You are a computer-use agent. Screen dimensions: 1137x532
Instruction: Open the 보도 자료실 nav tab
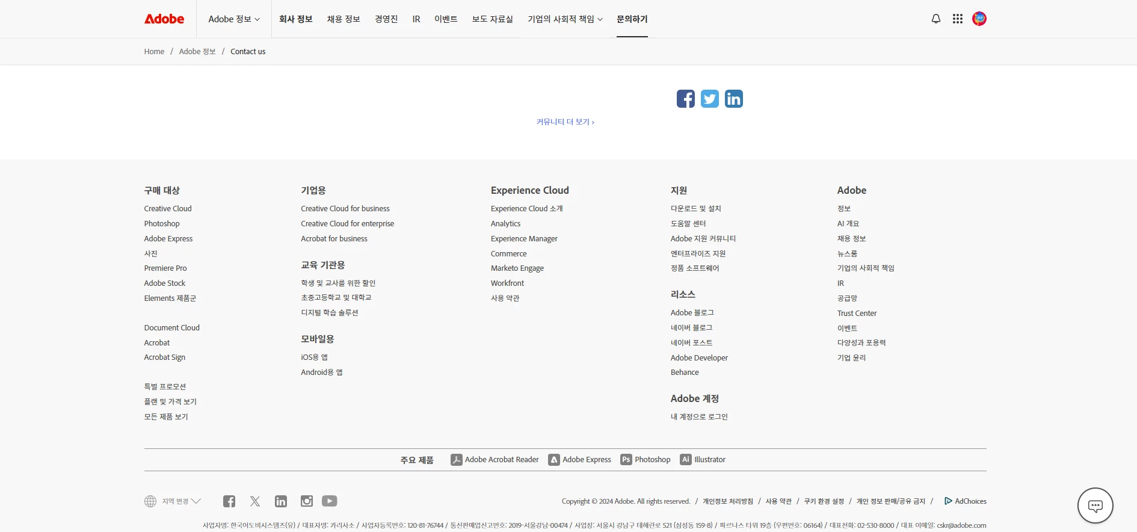pyautogui.click(x=493, y=19)
